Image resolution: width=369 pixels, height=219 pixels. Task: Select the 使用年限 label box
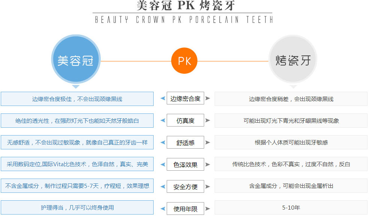(x=185, y=209)
